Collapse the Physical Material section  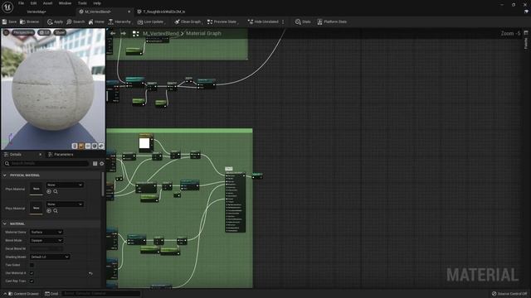click(x=5, y=175)
